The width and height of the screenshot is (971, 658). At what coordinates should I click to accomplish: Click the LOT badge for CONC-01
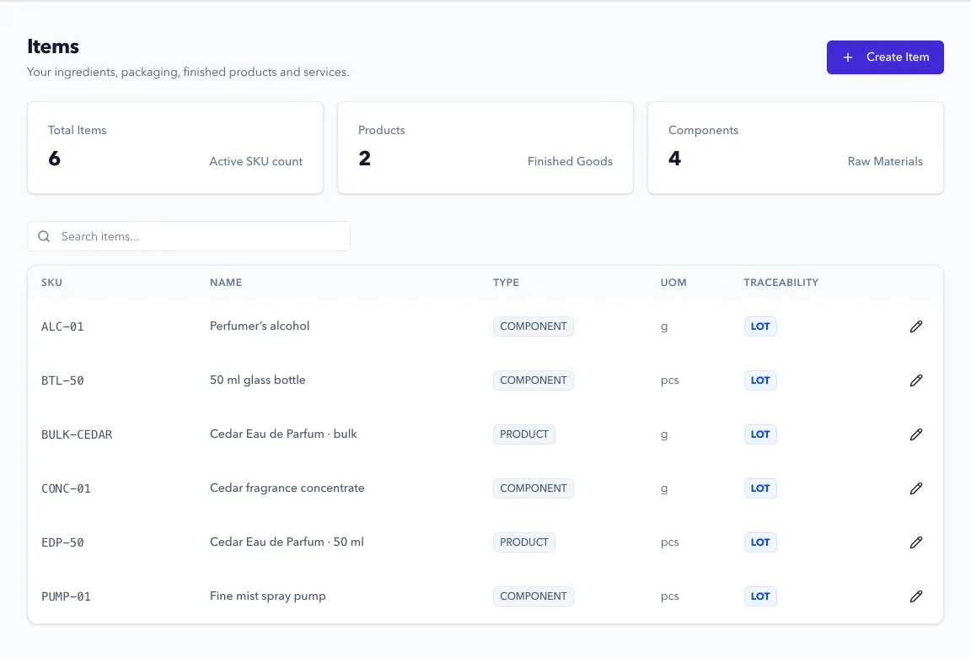[760, 488]
